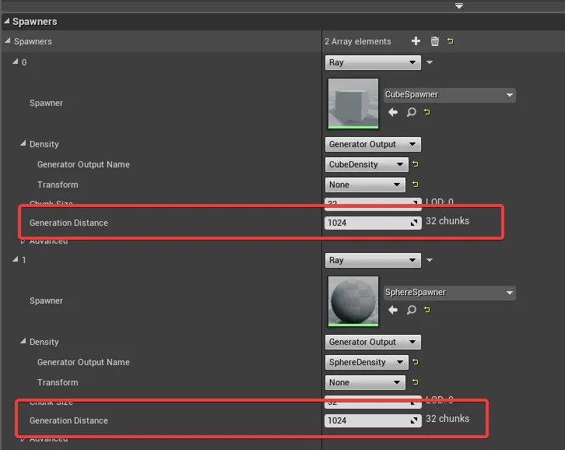Collapse spawner array element 0
This screenshot has height=450, width=565.
click(15, 62)
